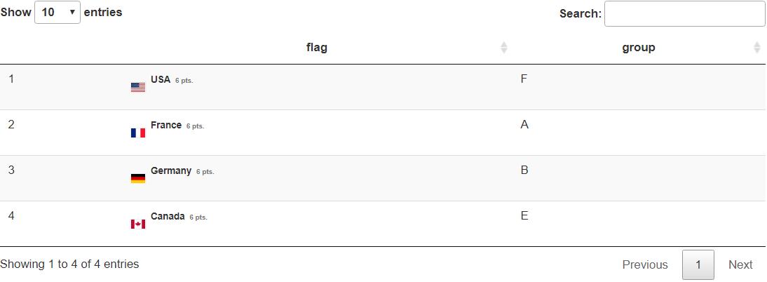767x282 pixels.
Task: Click the group column header
Action: 639,48
